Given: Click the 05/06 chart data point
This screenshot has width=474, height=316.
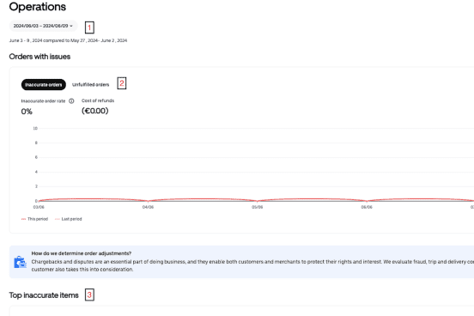Looking at the screenshot, I should (x=258, y=201).
